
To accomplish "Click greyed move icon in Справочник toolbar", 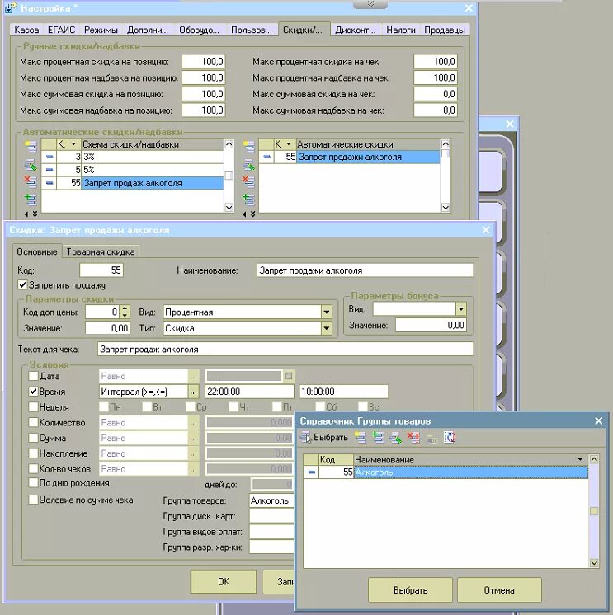I will pyautogui.click(x=431, y=439).
